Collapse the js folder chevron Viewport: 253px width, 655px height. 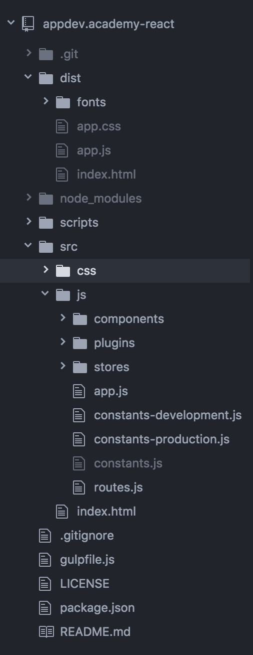(45, 294)
